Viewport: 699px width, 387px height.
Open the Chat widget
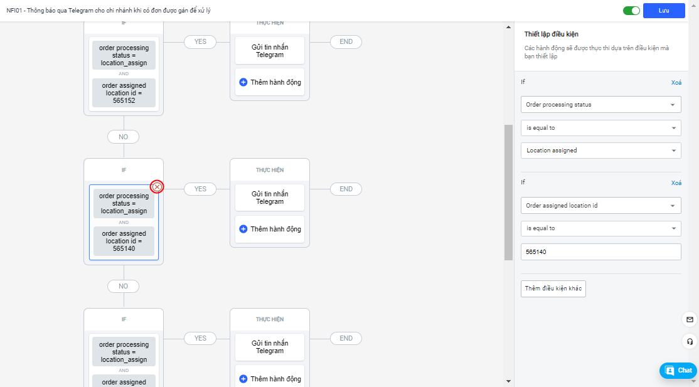click(x=678, y=370)
